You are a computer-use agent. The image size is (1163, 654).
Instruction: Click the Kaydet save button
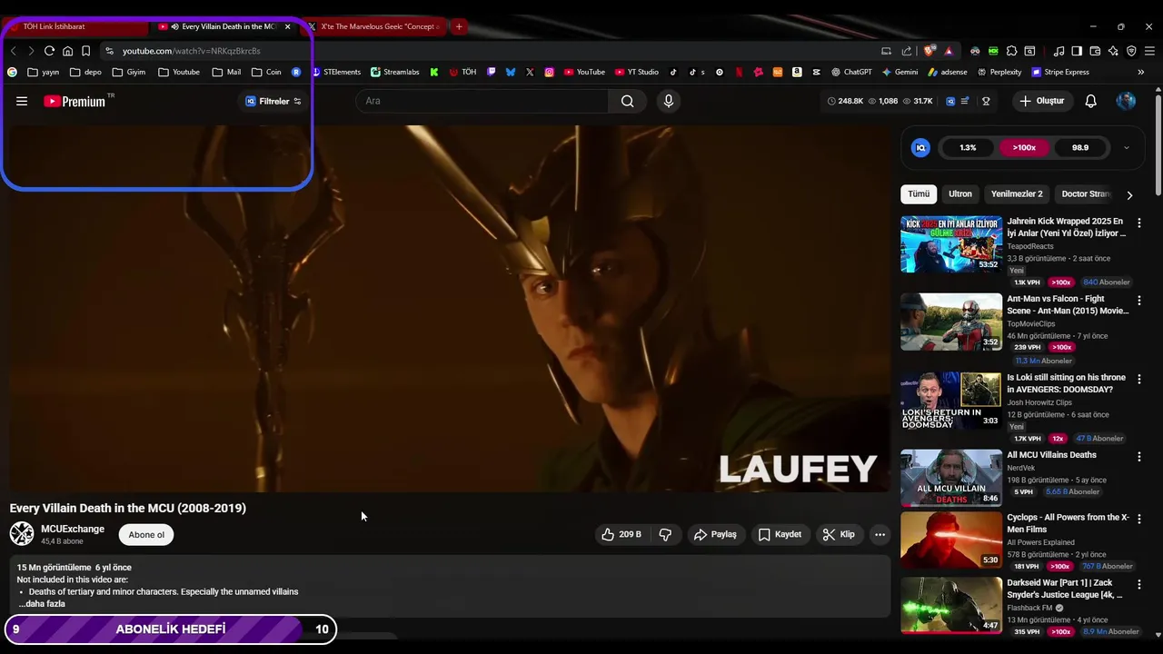click(780, 534)
